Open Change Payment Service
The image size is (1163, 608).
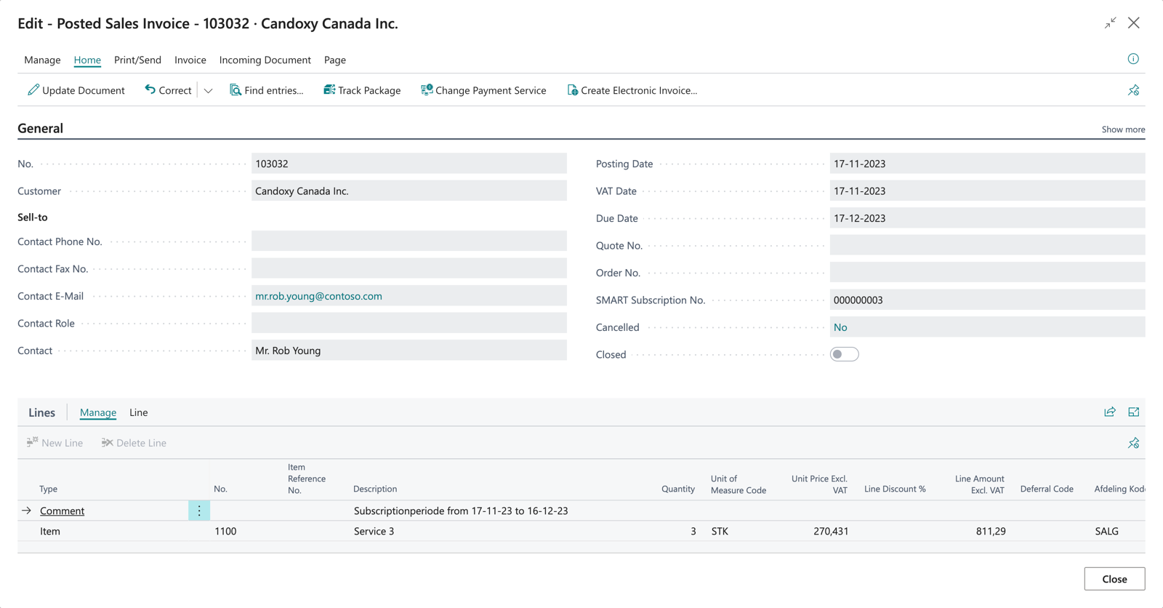point(483,90)
